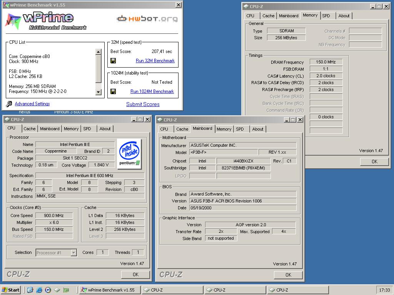Viewport: 394px width, 295px height.
Task: Click the Multiplier x 6.0 field
Action: 54,222
